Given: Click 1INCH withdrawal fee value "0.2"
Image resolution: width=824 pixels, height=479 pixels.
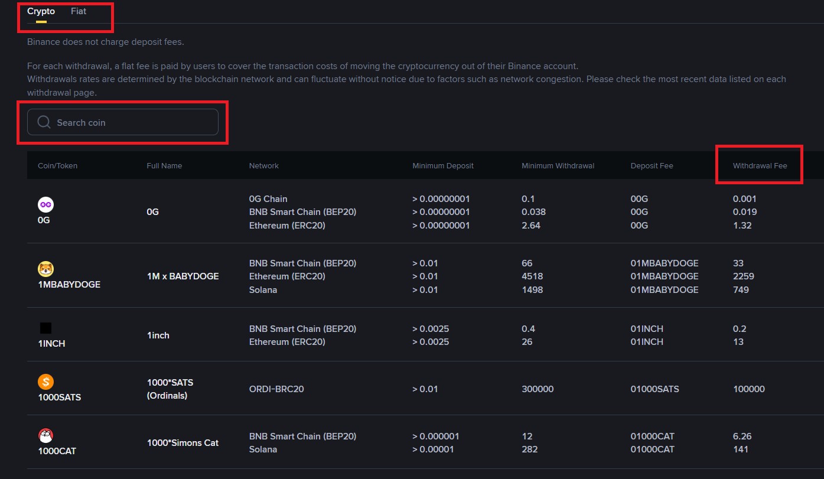Looking at the screenshot, I should [740, 329].
